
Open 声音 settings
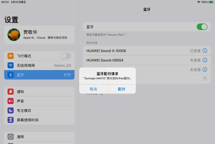[39, 101]
